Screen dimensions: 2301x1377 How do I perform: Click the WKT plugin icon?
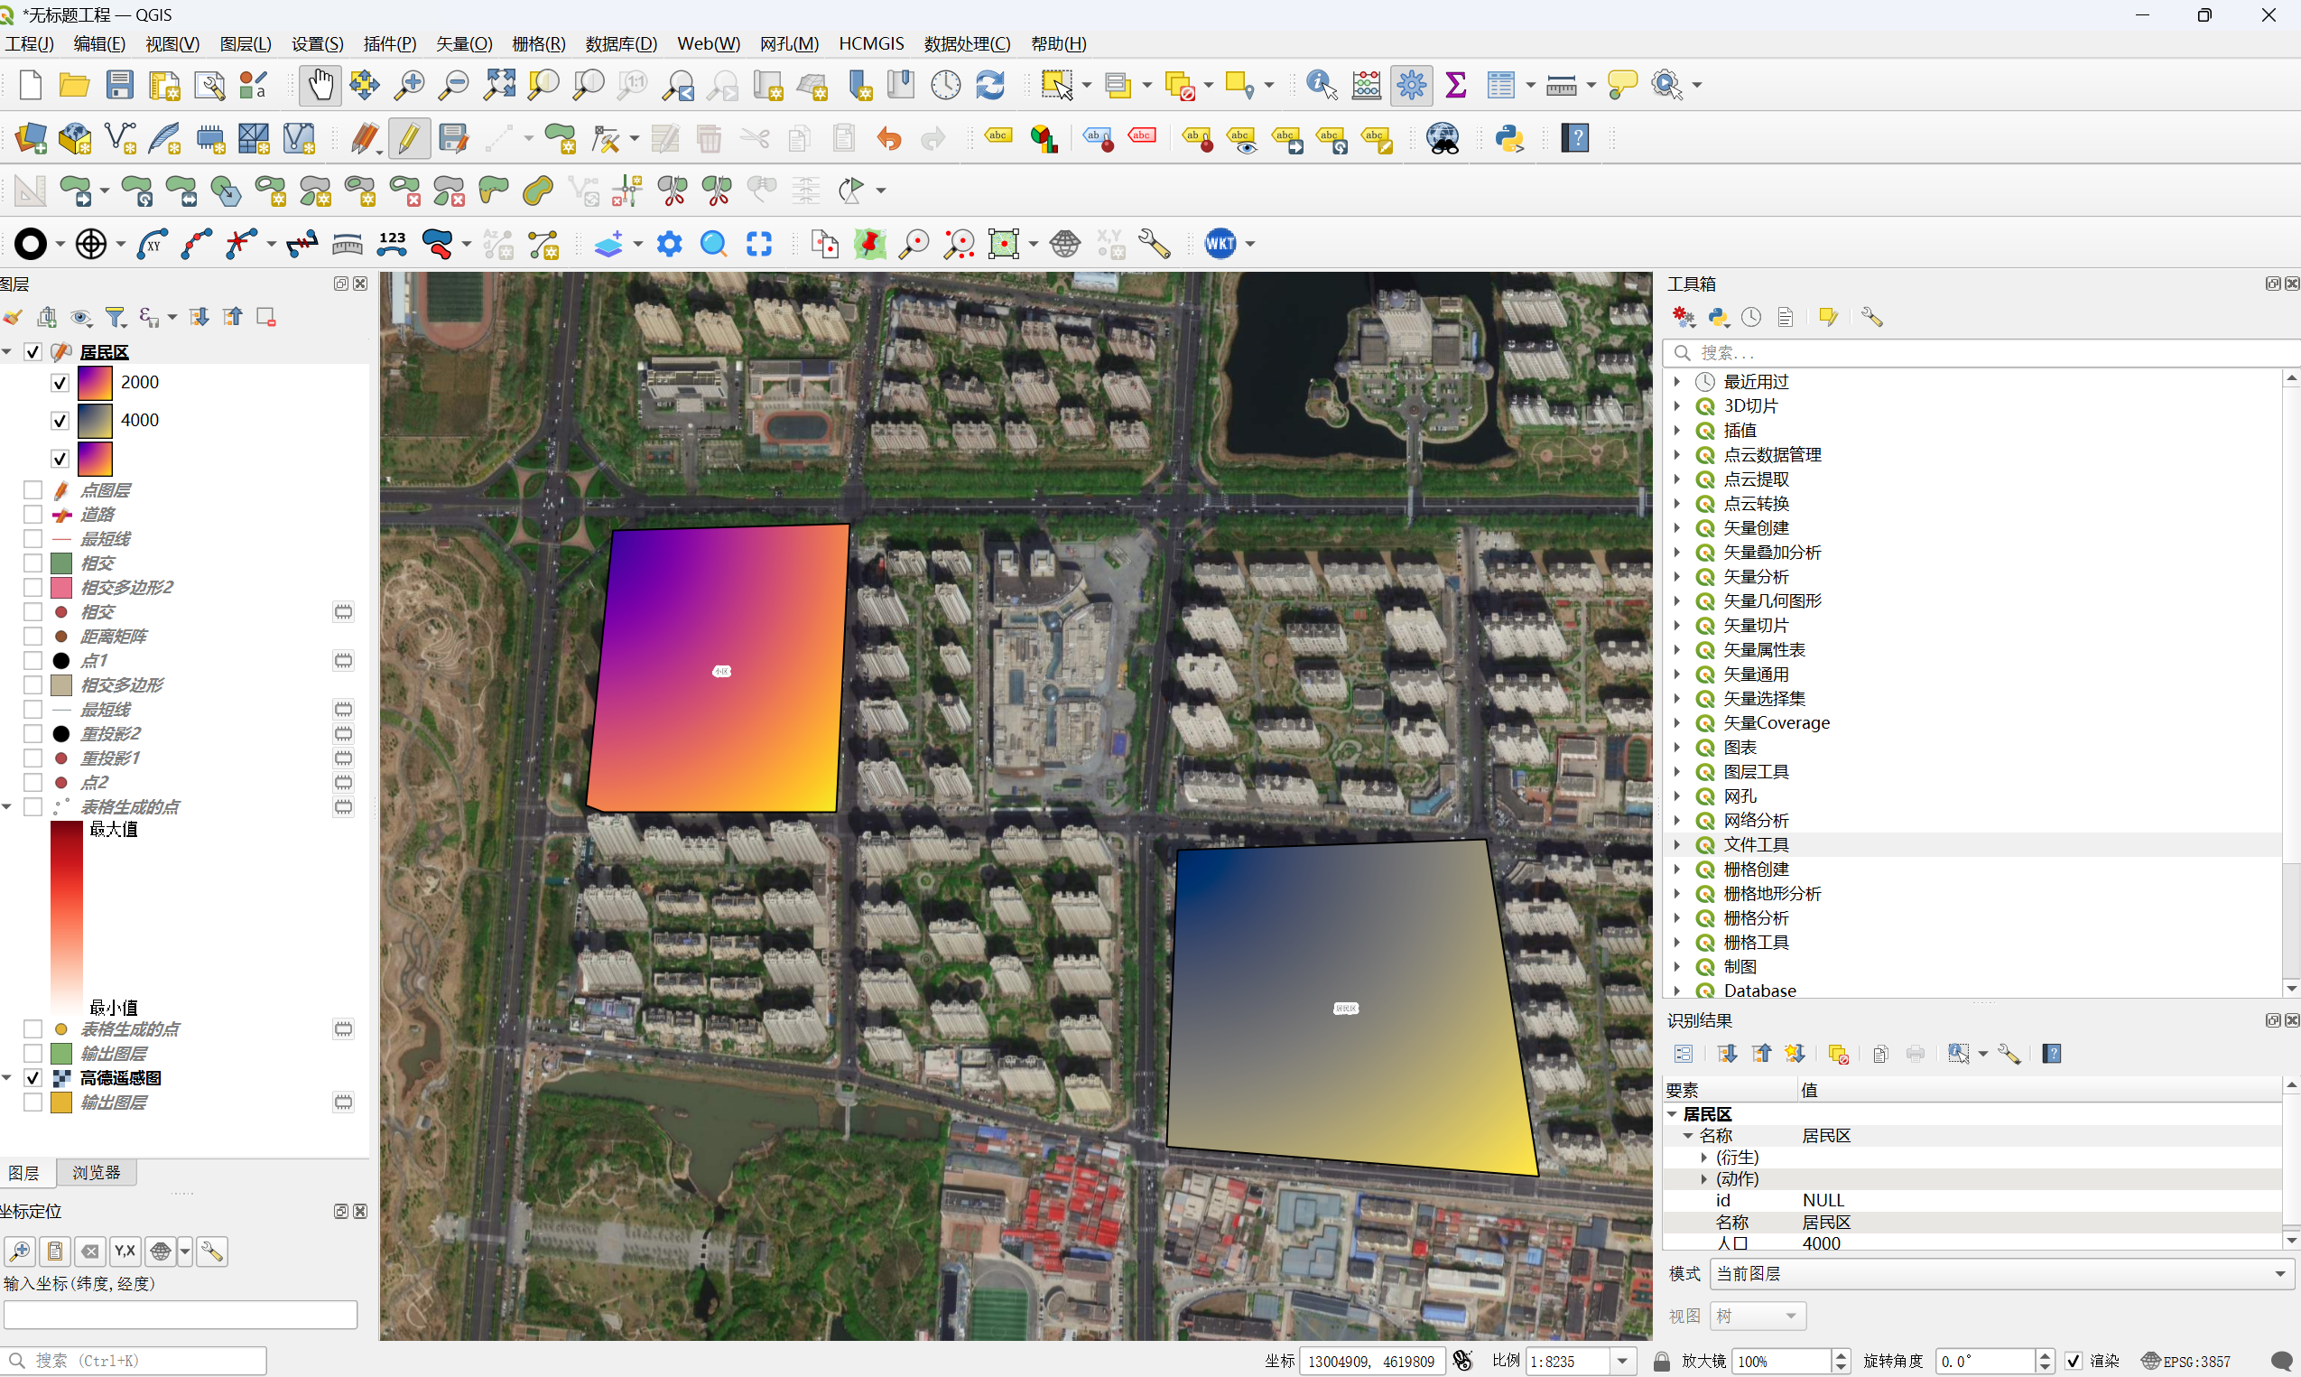pyautogui.click(x=1220, y=244)
